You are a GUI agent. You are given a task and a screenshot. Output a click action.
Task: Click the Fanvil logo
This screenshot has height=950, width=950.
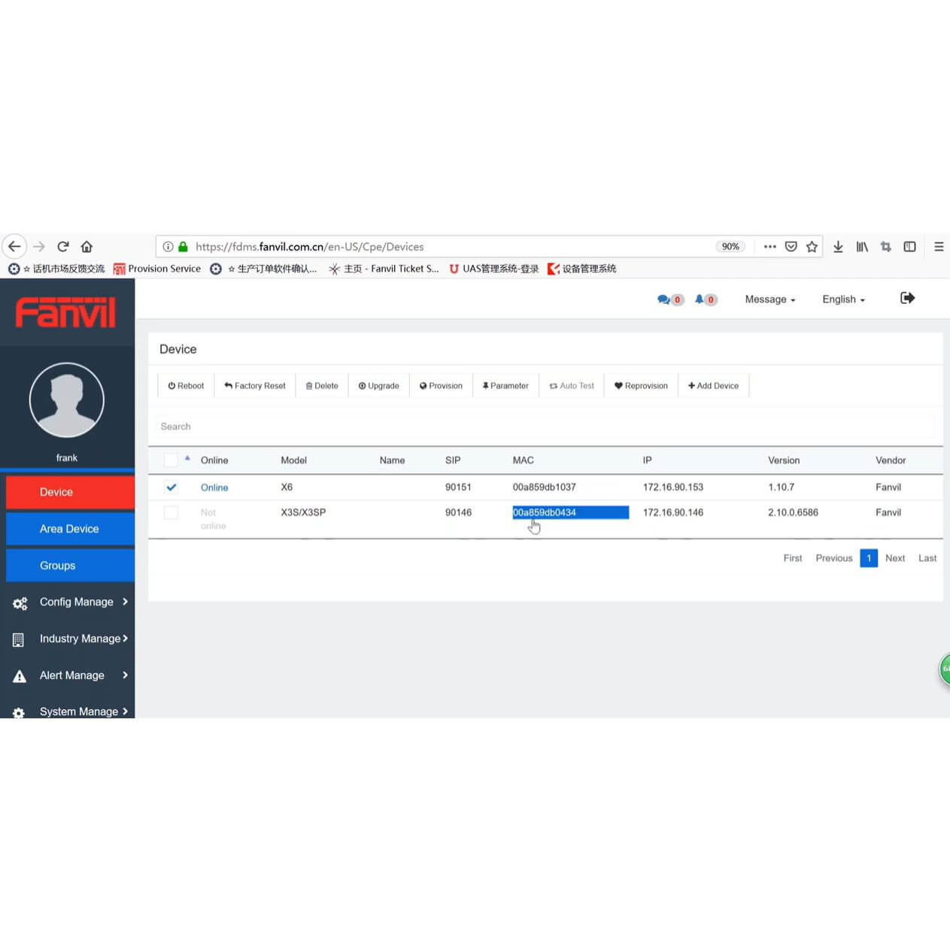coord(65,313)
